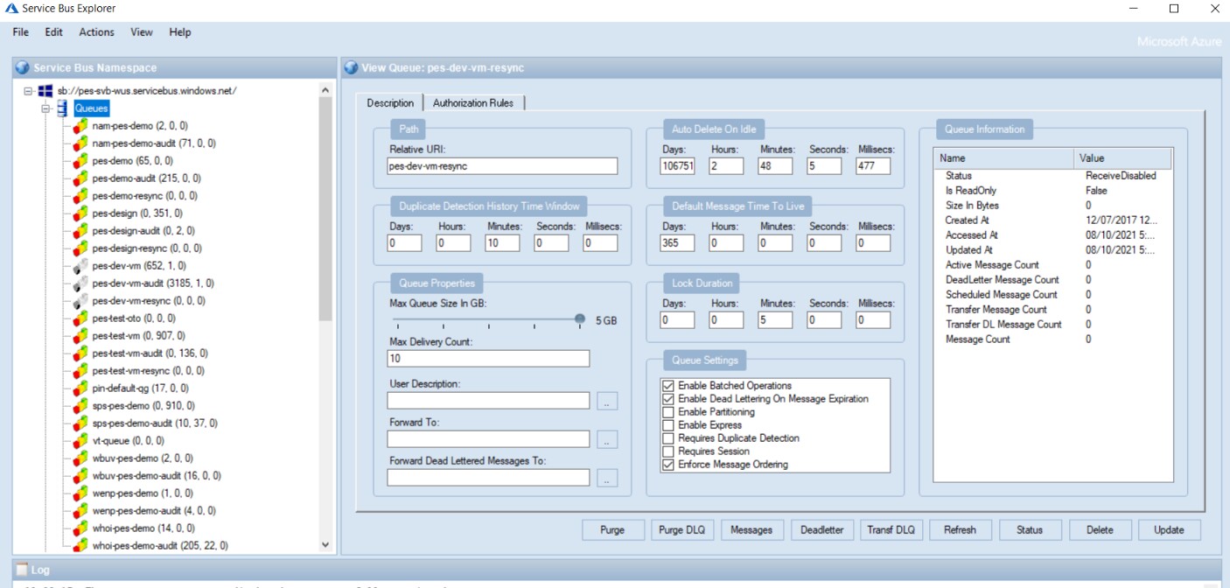Image resolution: width=1230 pixels, height=588 pixels.
Task: Click the Purge DLQ button
Action: 682,530
